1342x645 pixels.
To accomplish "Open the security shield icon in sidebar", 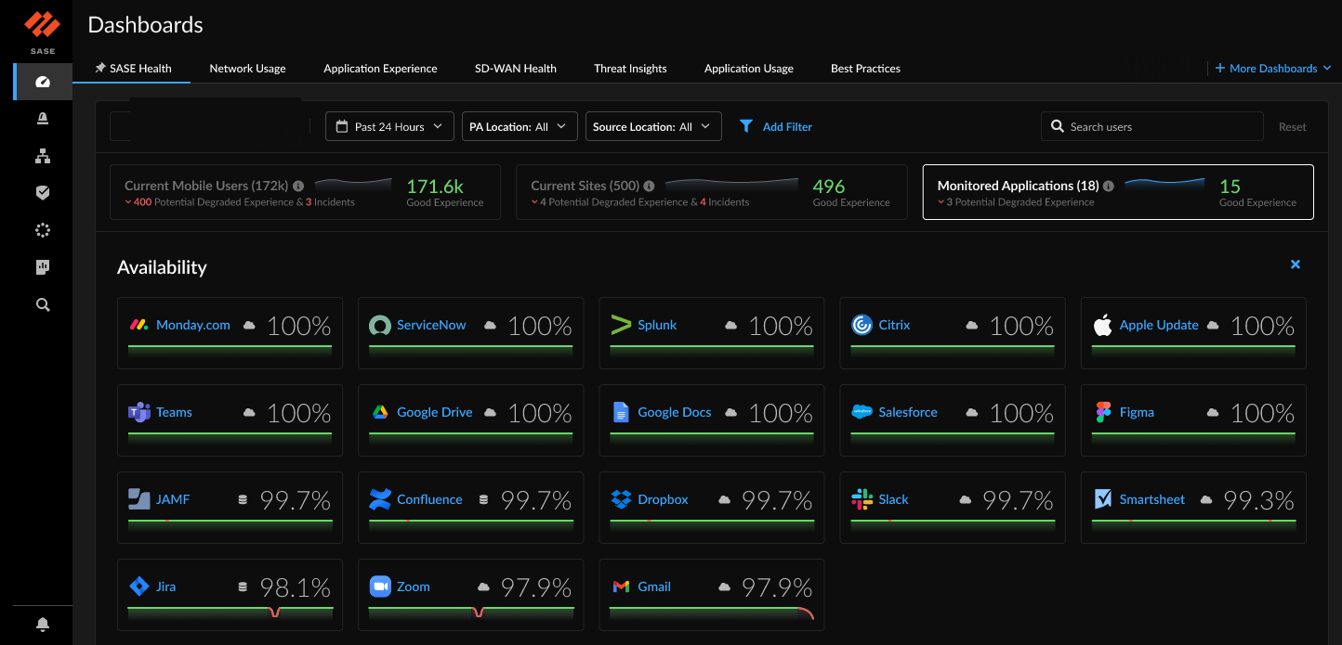I will (42, 193).
